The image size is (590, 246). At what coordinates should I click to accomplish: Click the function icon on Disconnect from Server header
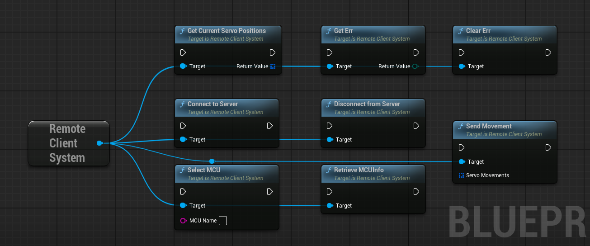[329, 104]
